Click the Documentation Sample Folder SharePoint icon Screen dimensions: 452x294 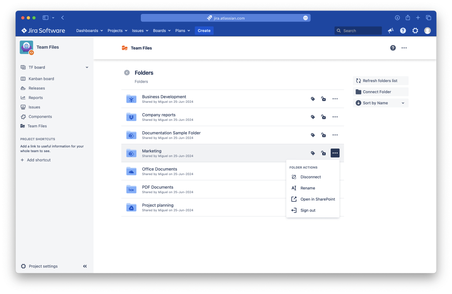(131, 135)
